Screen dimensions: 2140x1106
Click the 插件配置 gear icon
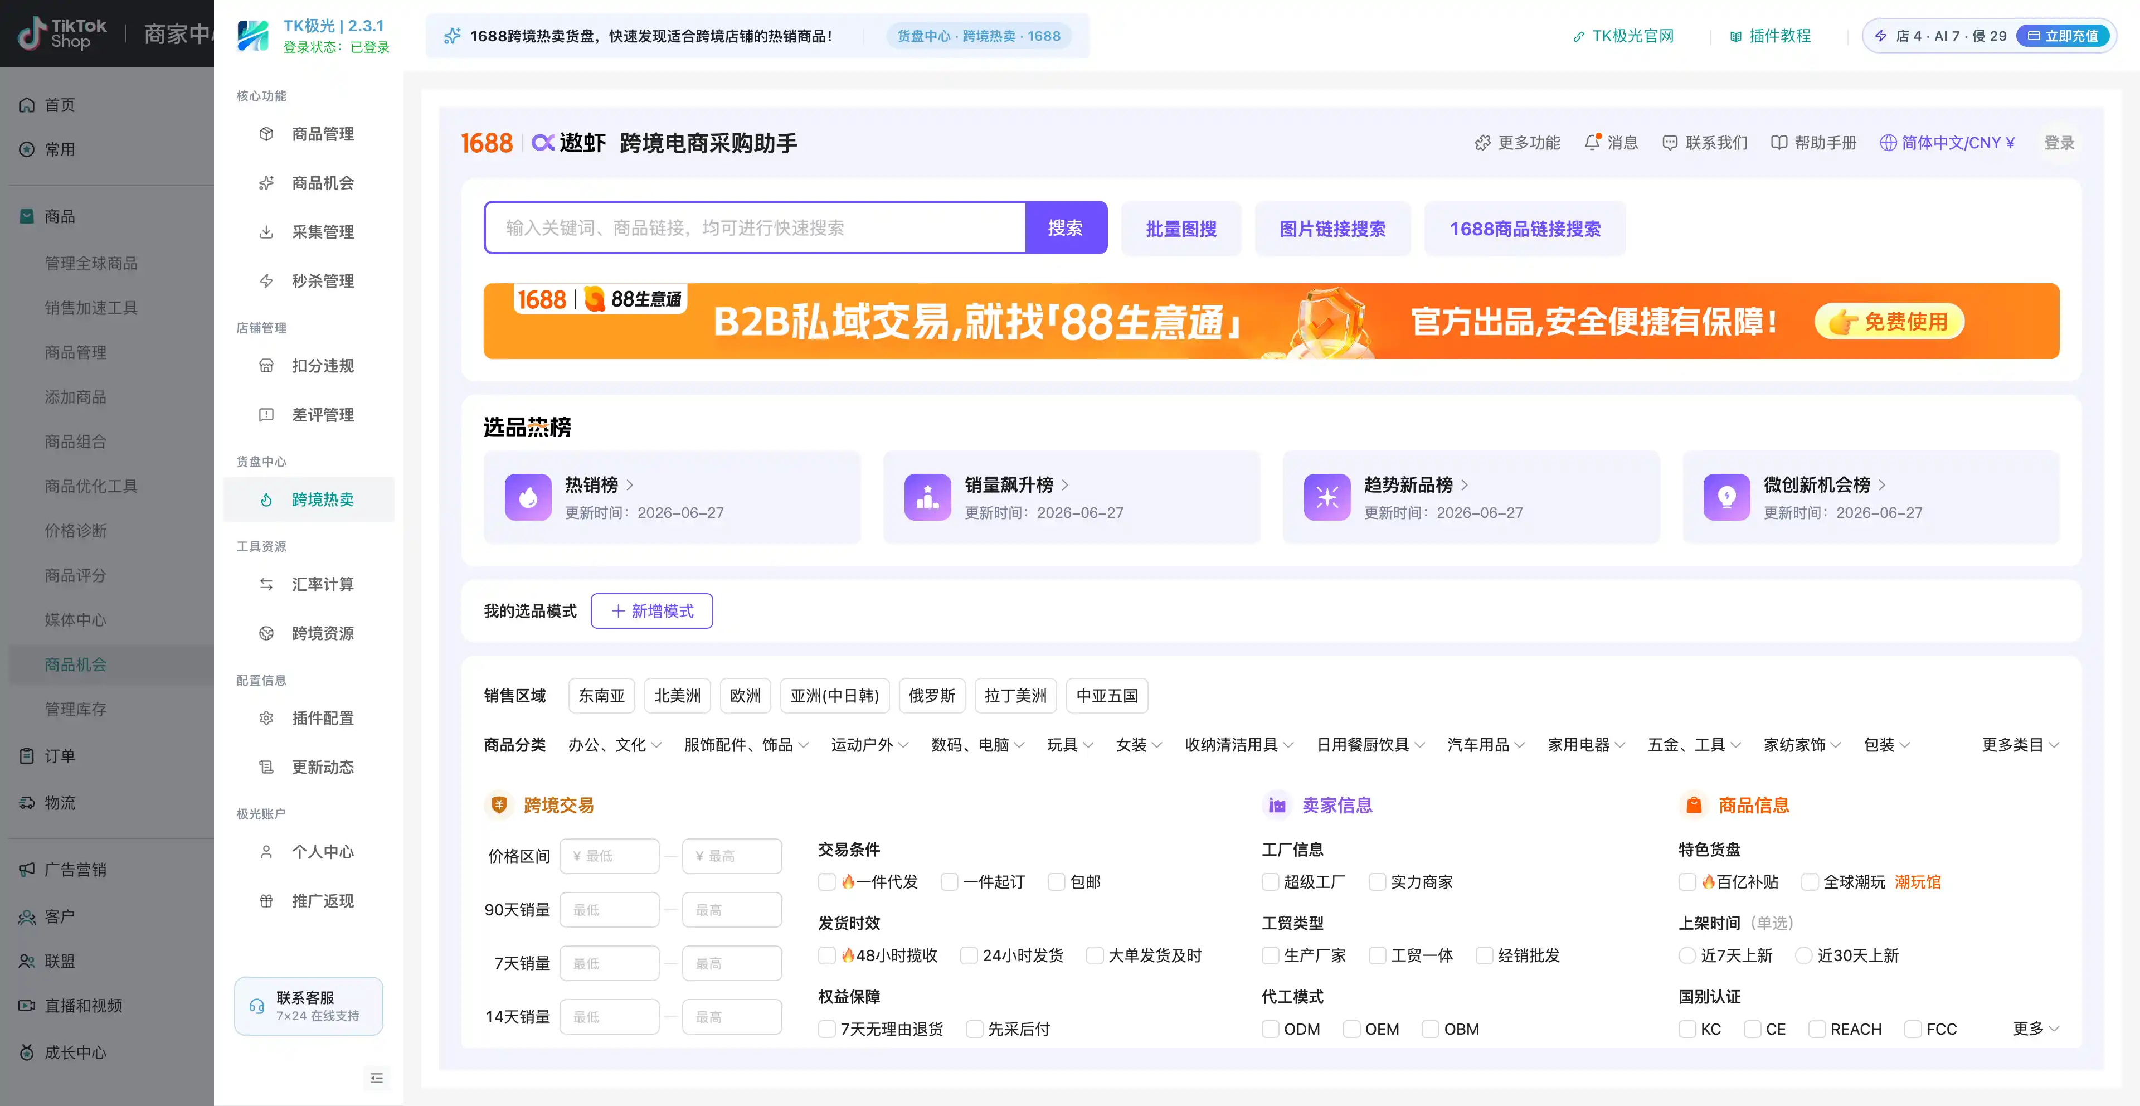[266, 718]
